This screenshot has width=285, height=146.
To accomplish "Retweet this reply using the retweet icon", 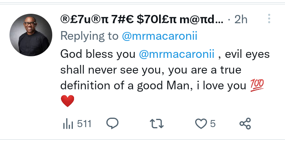I will click(x=157, y=124).
